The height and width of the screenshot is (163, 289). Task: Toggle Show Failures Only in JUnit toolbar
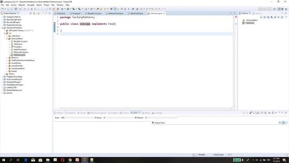(x=251, y=113)
